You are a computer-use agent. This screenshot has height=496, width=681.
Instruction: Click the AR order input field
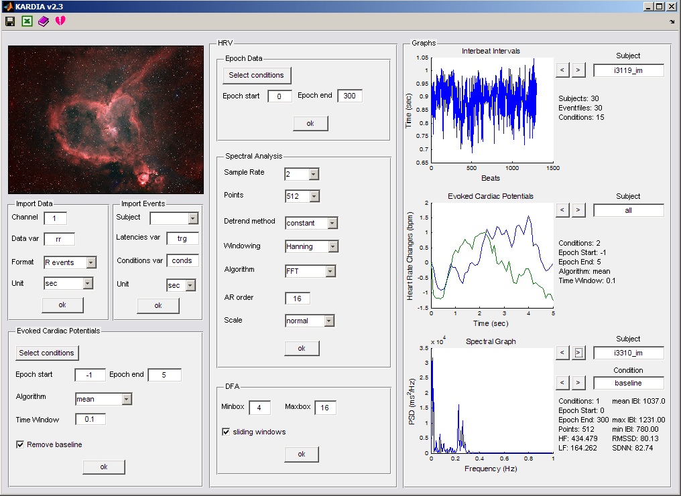pyautogui.click(x=298, y=299)
